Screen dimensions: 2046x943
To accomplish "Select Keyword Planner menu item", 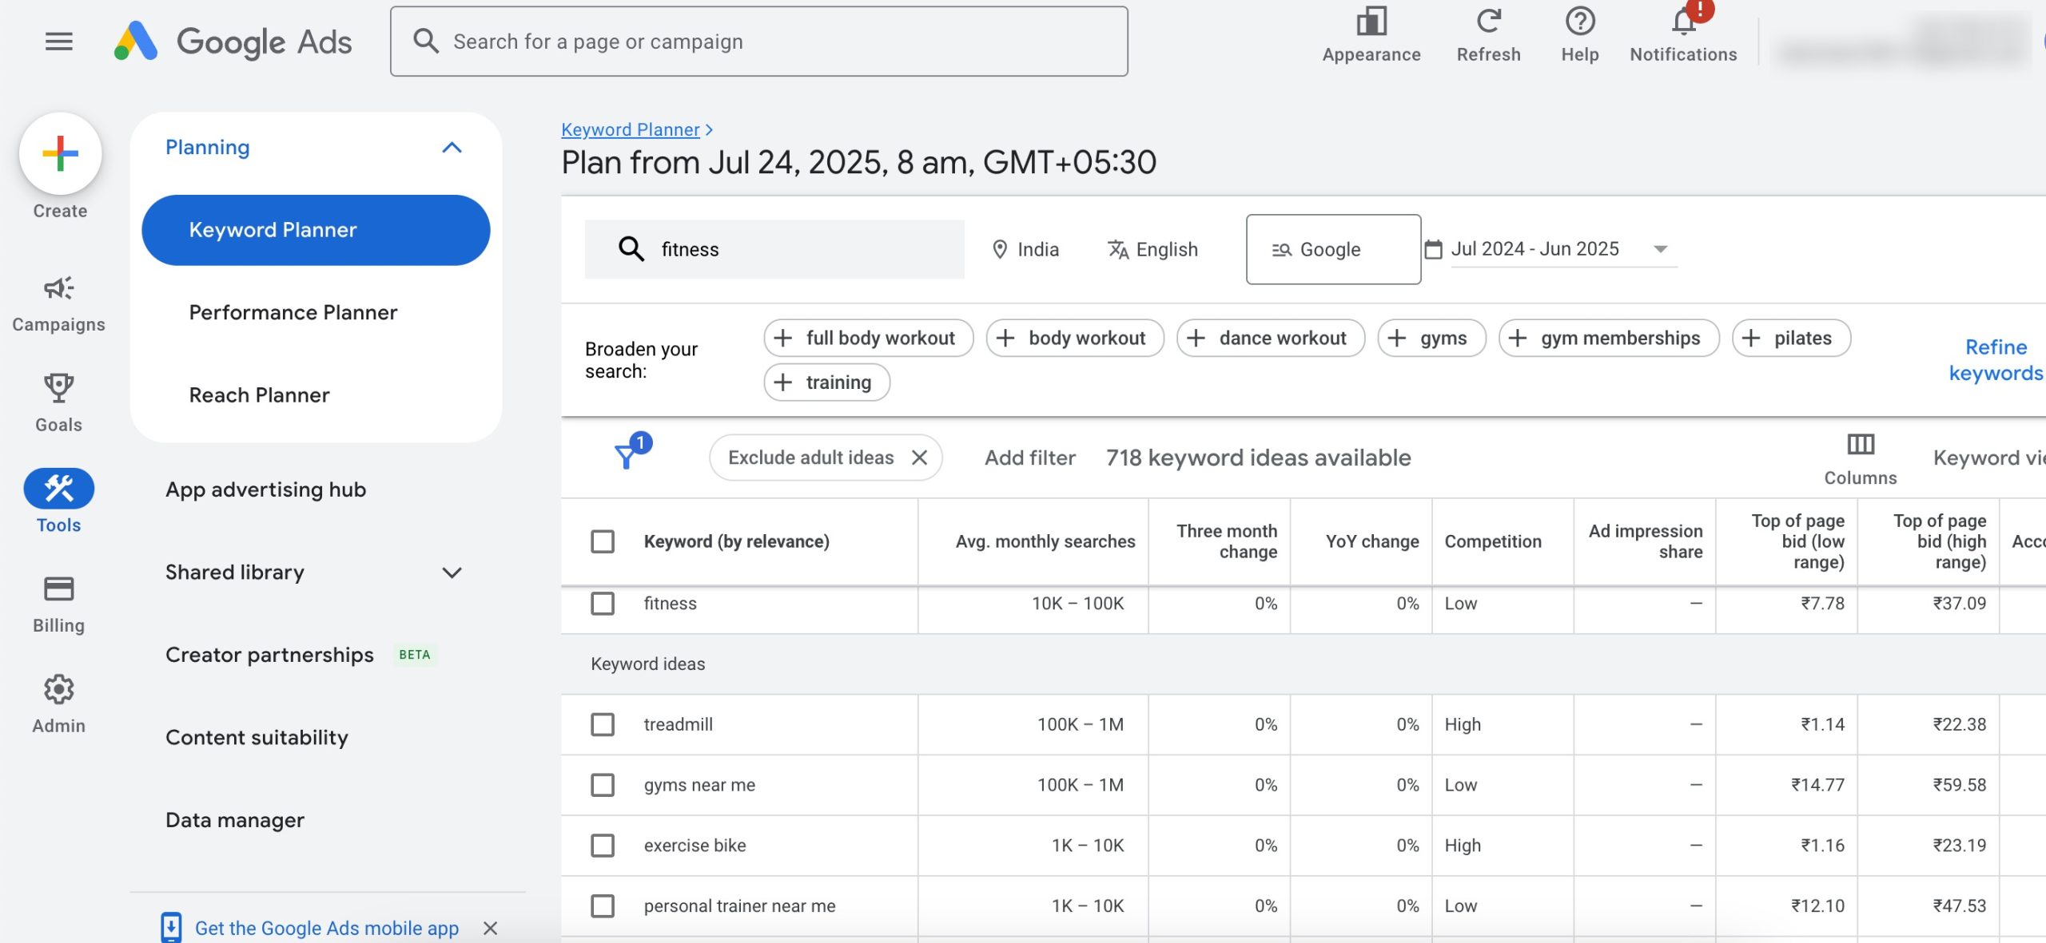I will tap(316, 230).
